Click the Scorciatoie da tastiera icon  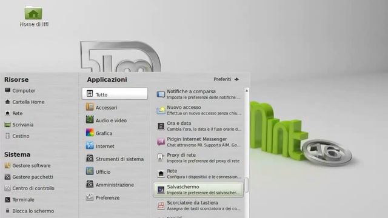coord(161,205)
